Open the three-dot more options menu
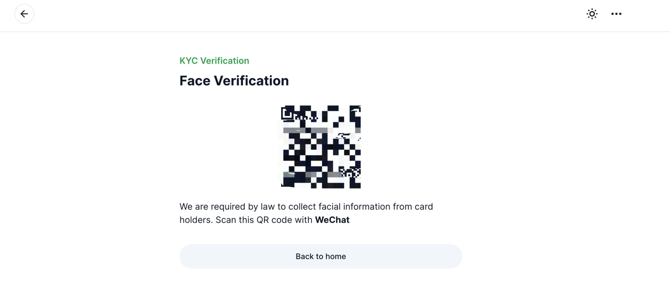Viewport: 670px width, 295px height. point(616,14)
